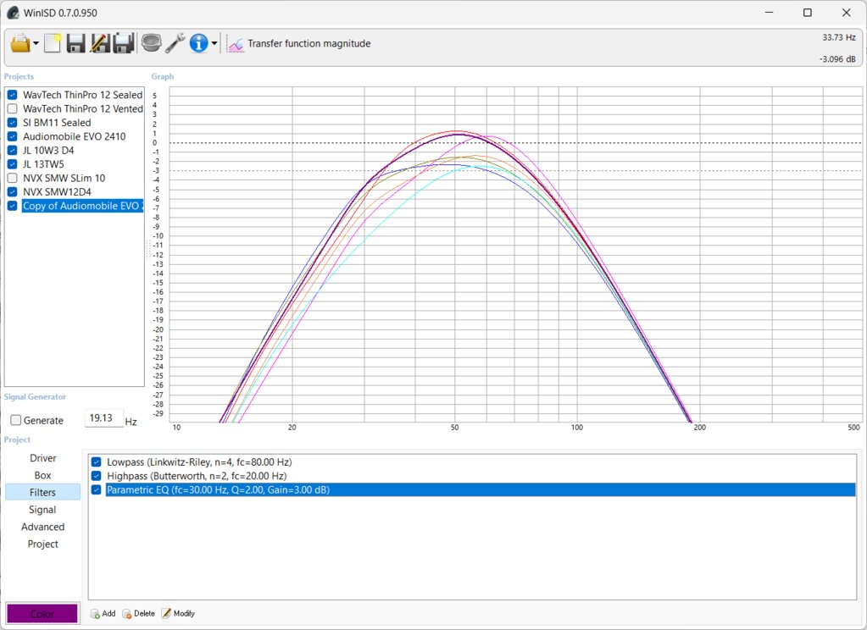
Task: Toggle Copy of Audiomobile EVO checkbox
Action: (x=12, y=206)
